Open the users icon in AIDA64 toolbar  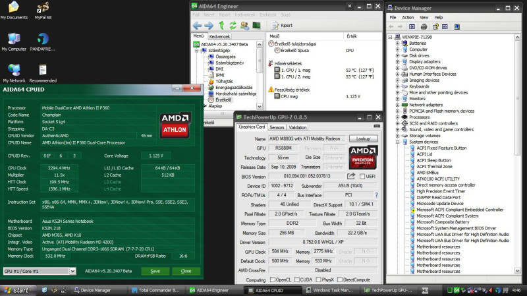coord(244,25)
